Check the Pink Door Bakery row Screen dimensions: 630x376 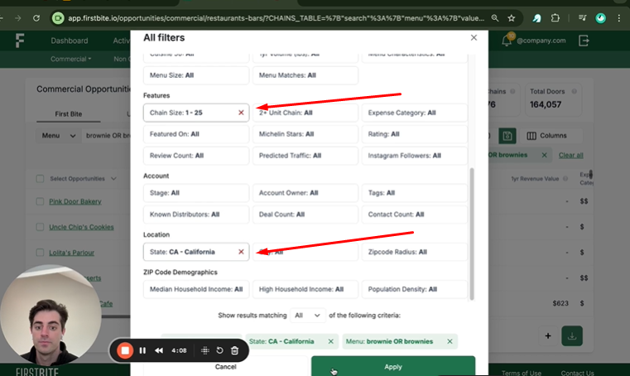point(40,201)
